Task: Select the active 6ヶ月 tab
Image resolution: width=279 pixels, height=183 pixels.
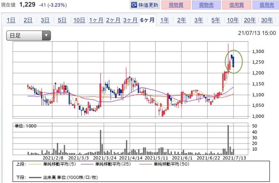Action: [148, 20]
